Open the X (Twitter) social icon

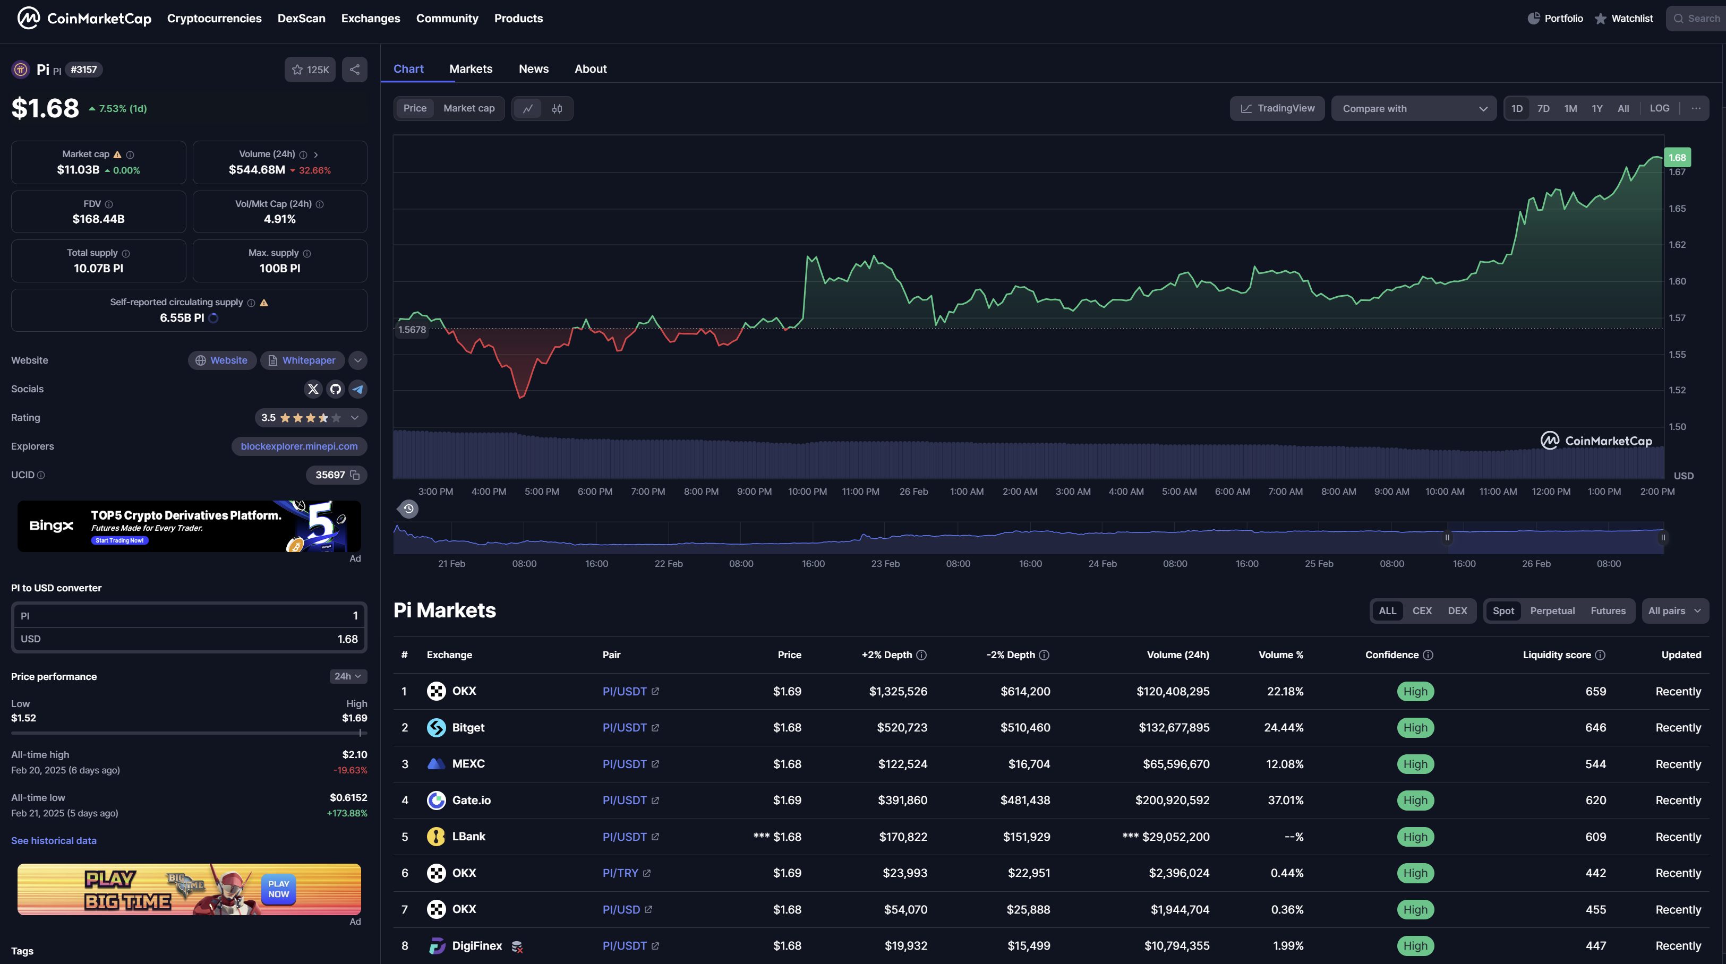(313, 389)
